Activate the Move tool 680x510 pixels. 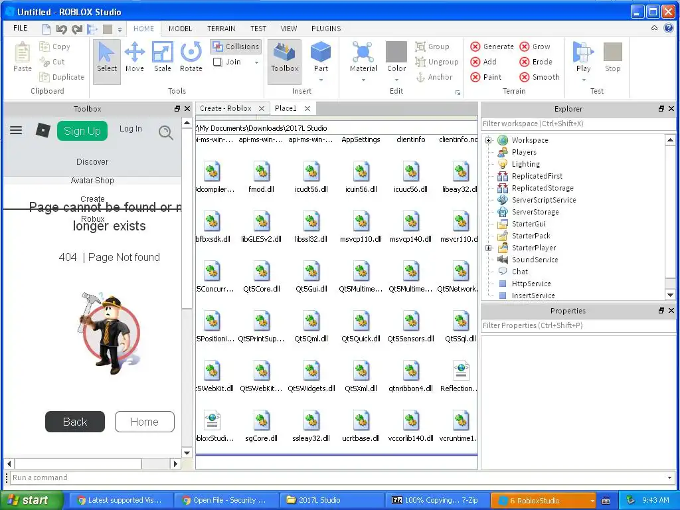pyautogui.click(x=134, y=57)
